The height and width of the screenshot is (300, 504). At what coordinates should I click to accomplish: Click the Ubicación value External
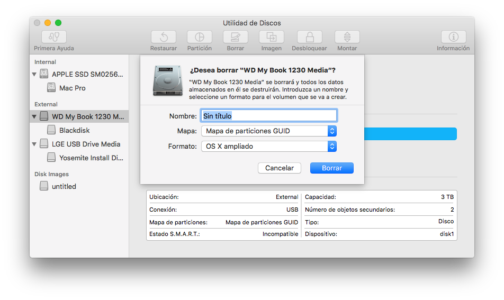click(x=287, y=197)
